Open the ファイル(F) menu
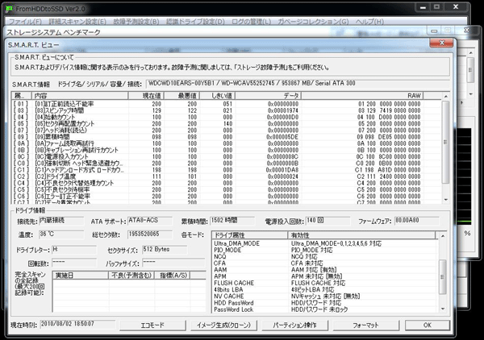The height and width of the screenshot is (340, 484). pyautogui.click(x=25, y=22)
